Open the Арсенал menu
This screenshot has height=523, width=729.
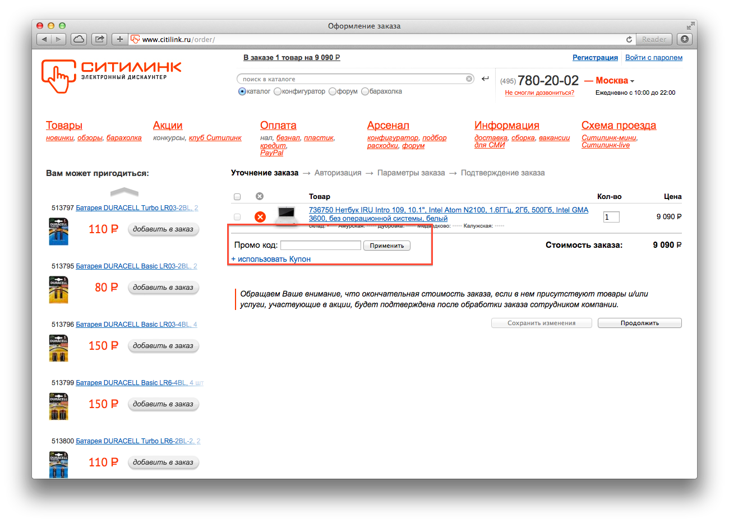(388, 126)
